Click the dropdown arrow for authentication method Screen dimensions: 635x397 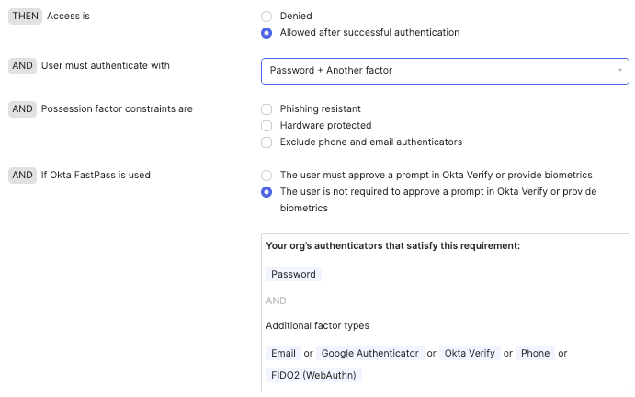click(x=620, y=71)
